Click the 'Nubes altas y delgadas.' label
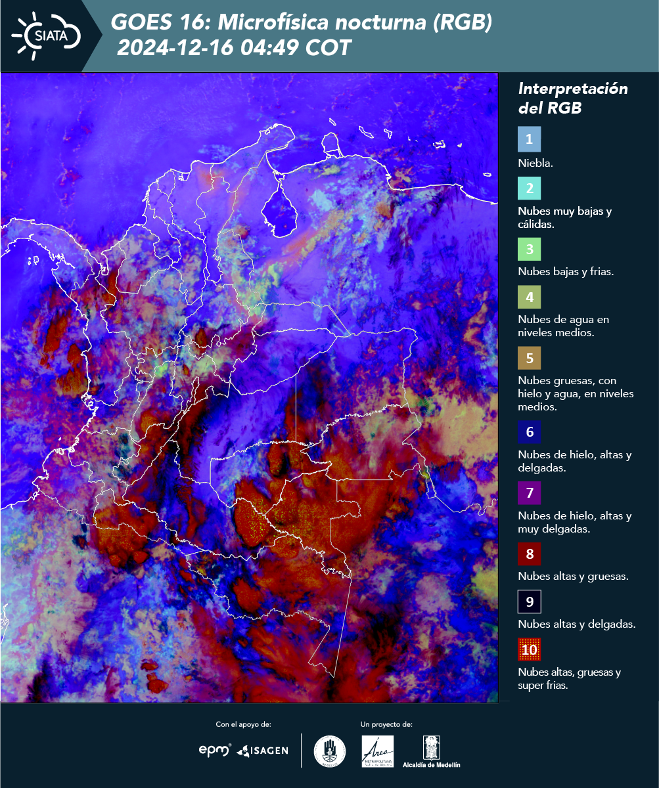The image size is (659, 788). [577, 624]
